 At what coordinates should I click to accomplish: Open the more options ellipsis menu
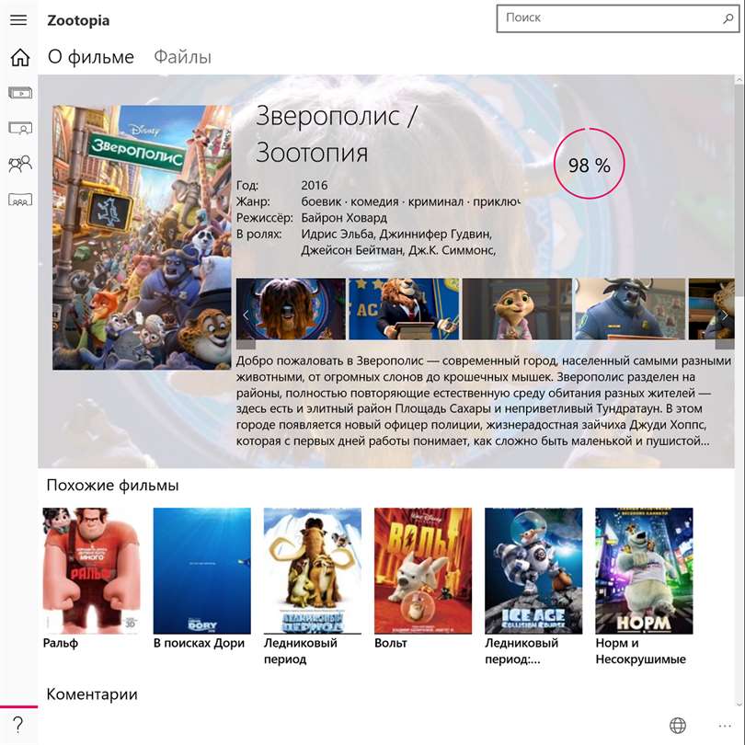(725, 726)
